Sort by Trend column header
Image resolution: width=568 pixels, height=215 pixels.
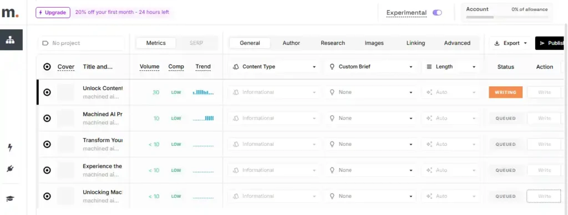click(x=203, y=67)
